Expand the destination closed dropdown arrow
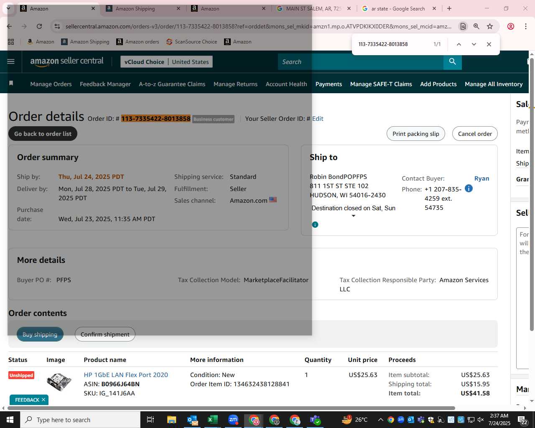The image size is (535, 428). point(354,216)
